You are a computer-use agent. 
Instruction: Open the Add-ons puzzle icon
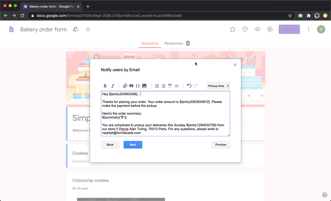click(x=232, y=29)
